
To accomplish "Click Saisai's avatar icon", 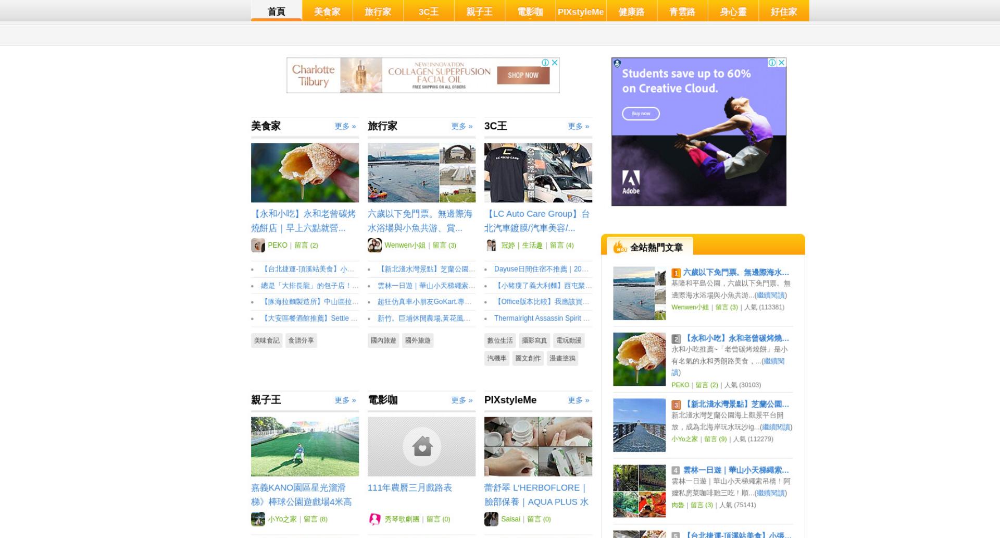I will (491, 519).
